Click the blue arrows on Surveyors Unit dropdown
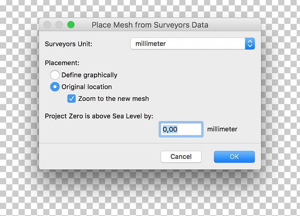300x216 pixels. coord(250,44)
